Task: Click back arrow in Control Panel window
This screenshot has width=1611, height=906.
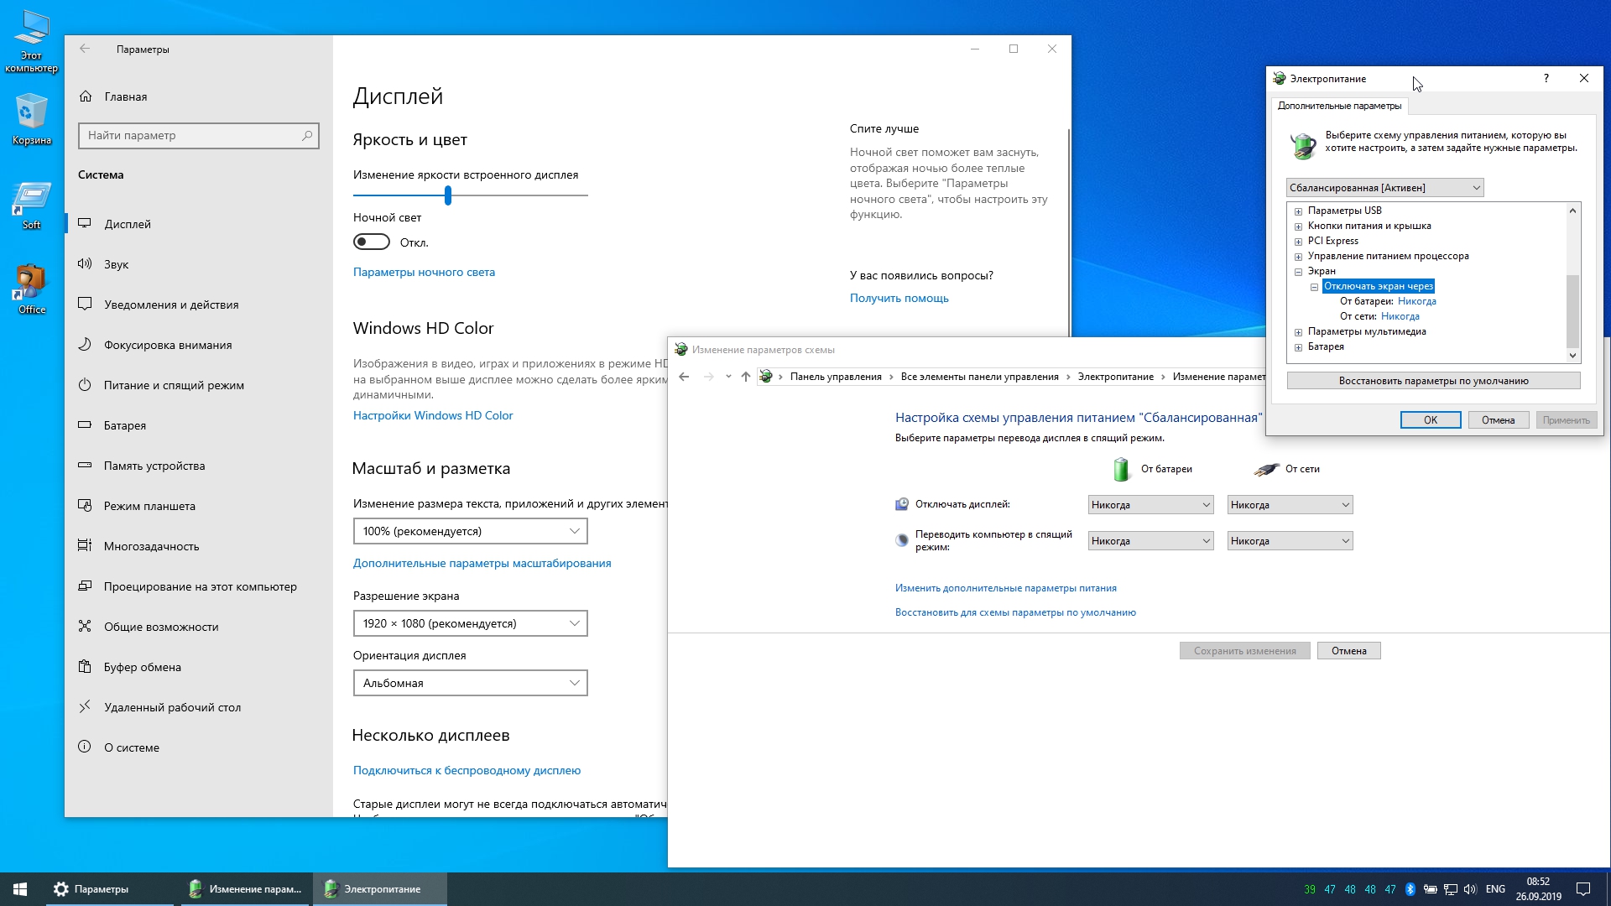Action: click(684, 377)
